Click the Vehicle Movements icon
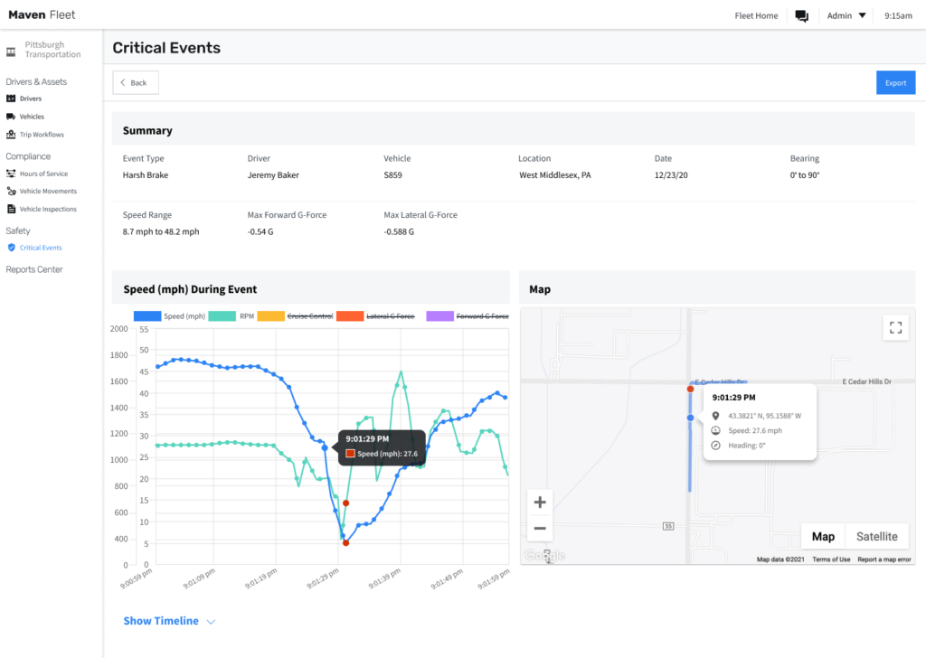 pos(11,192)
